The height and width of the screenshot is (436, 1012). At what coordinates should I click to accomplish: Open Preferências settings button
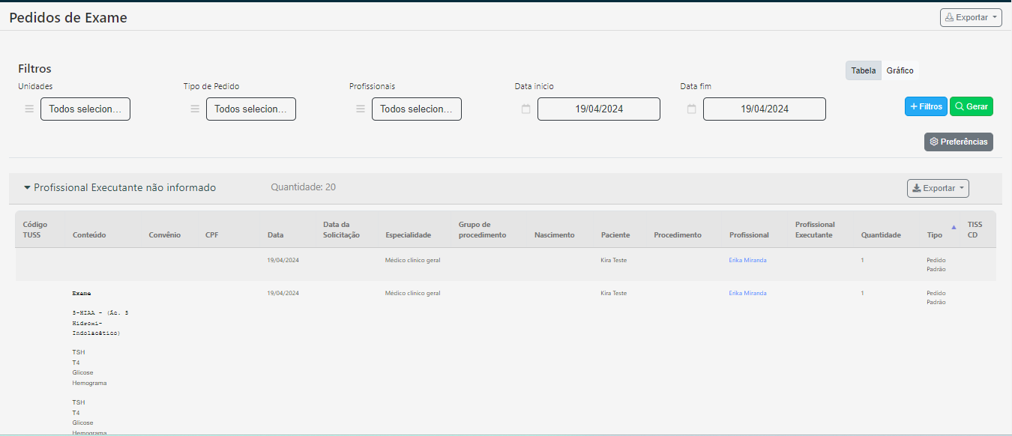(x=959, y=142)
